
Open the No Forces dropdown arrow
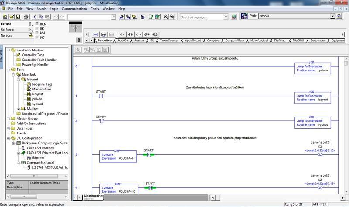31,30
